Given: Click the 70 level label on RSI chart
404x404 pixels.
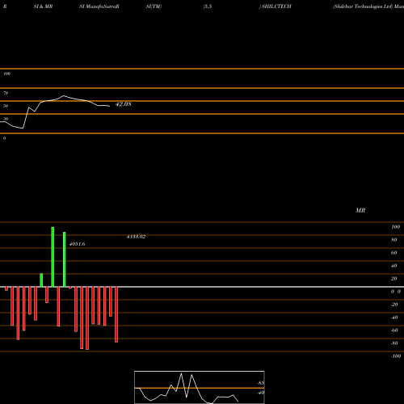Looking at the screenshot, I should [x=6, y=93].
